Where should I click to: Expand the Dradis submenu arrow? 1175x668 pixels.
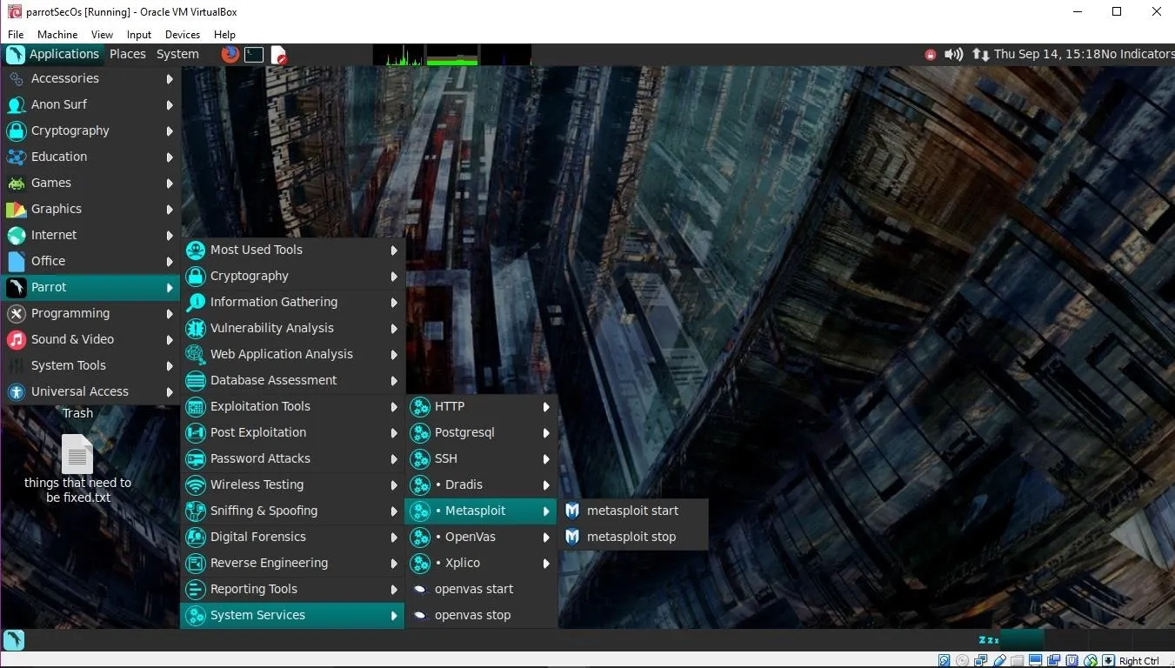(x=546, y=485)
